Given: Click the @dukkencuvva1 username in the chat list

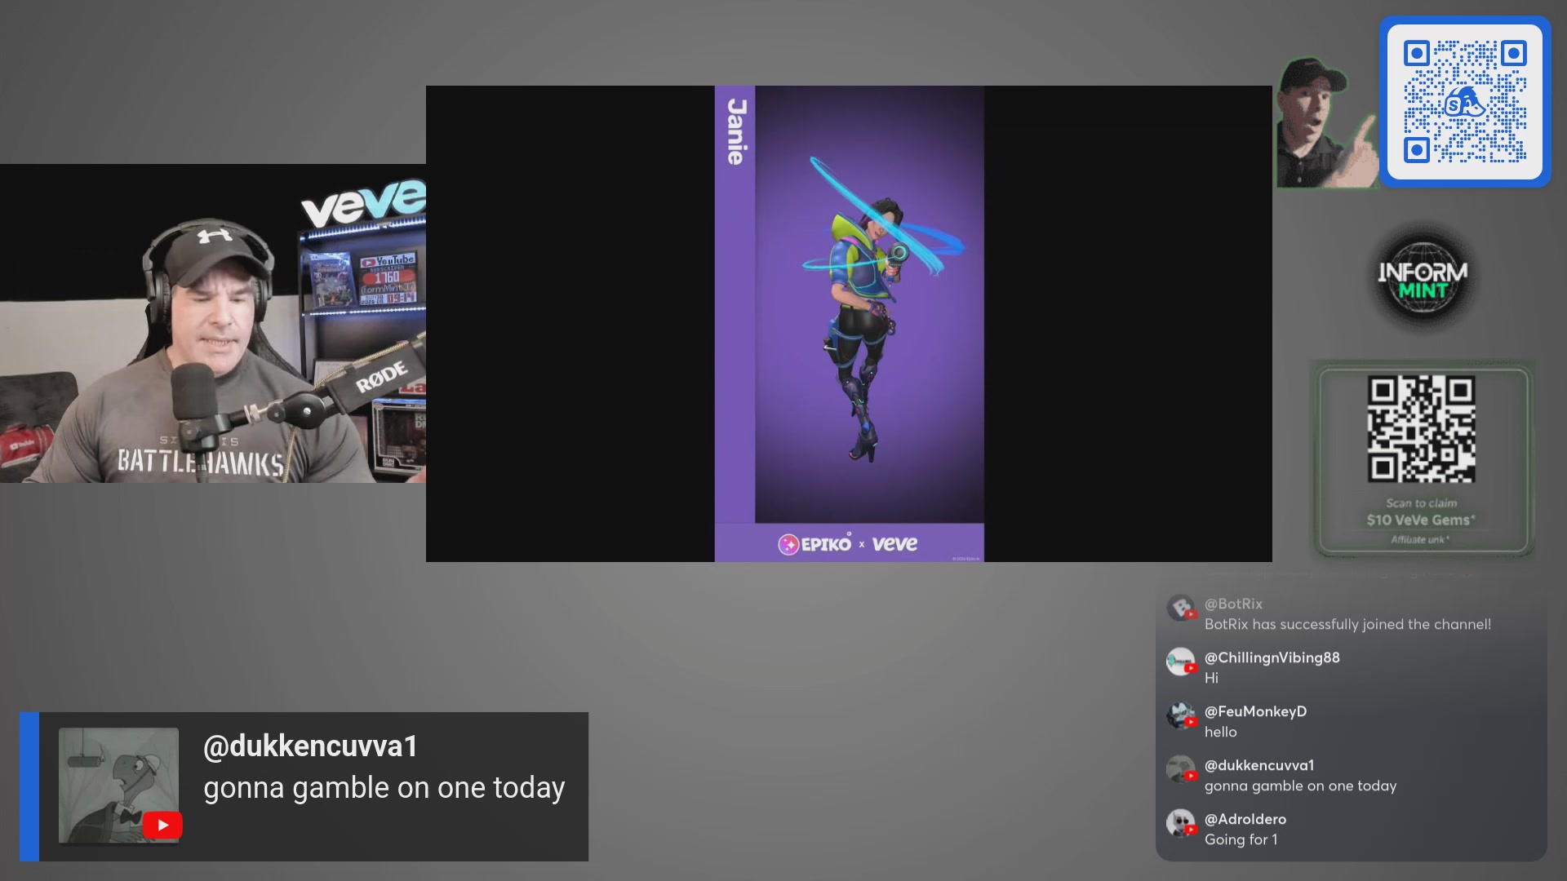Looking at the screenshot, I should [x=1259, y=765].
